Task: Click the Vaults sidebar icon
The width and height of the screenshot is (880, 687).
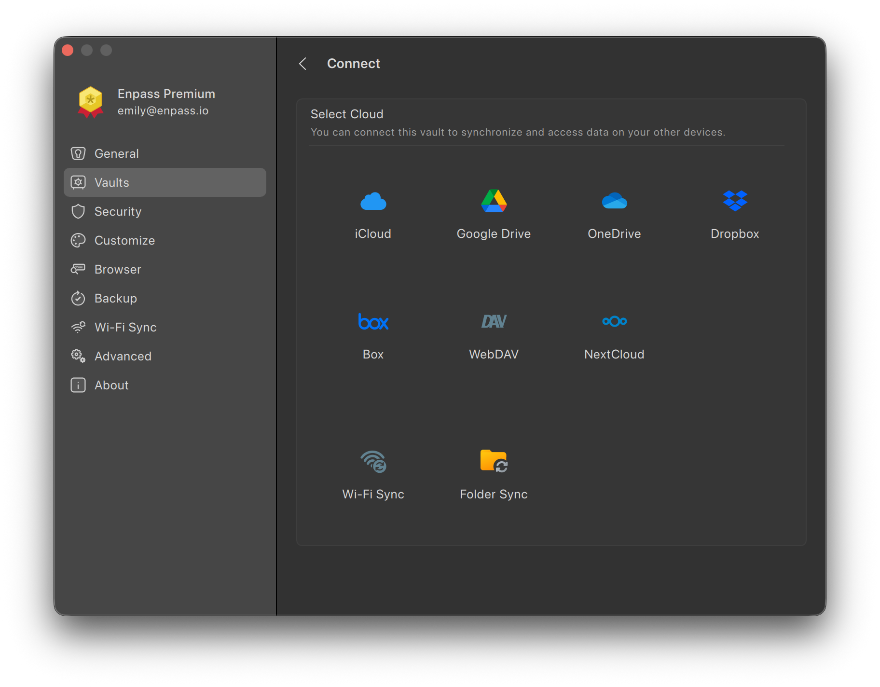Action: [78, 182]
